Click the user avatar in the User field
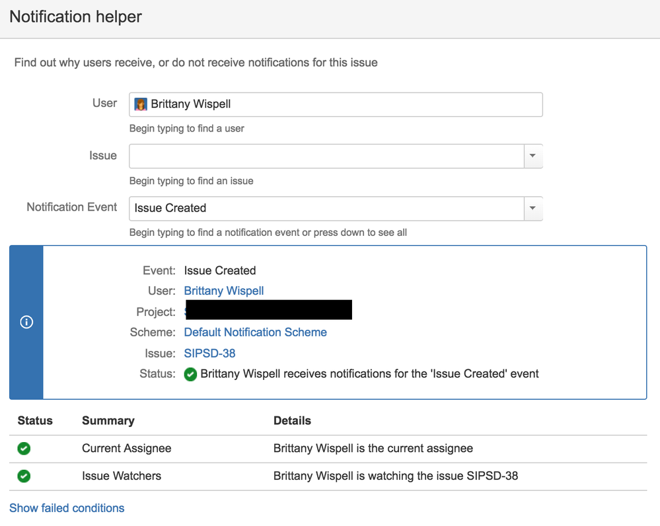This screenshot has height=526, width=660. (x=141, y=104)
